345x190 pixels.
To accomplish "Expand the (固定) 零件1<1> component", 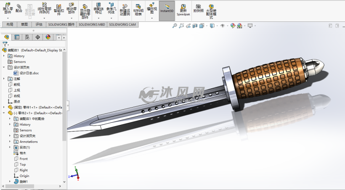I will [x=4, y=107].
